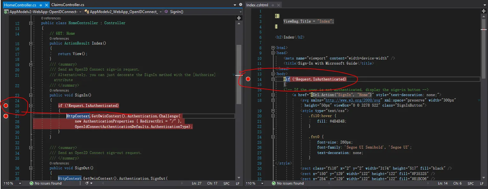This screenshot has height=189, width=488.
Task: Toggle the breakpoint on line 25 in HomeController
Action: coord(6,106)
